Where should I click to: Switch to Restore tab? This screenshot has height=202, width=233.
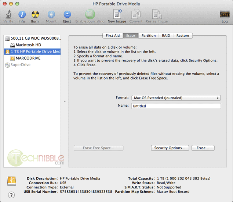click(x=183, y=36)
